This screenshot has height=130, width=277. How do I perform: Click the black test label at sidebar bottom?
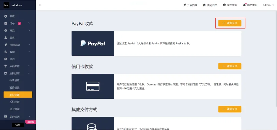tap(18, 125)
